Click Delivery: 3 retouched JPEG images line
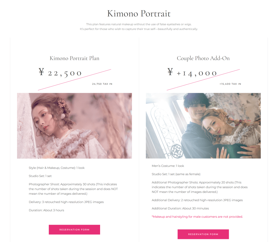This screenshot has width=276, height=242. (x=66, y=202)
